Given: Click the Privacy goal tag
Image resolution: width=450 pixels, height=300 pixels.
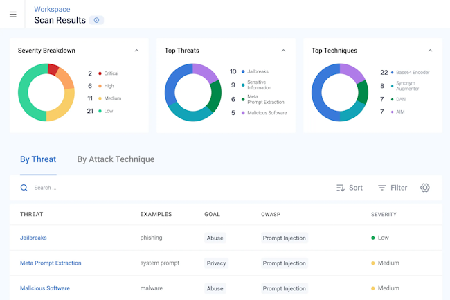Looking at the screenshot, I should (x=215, y=263).
